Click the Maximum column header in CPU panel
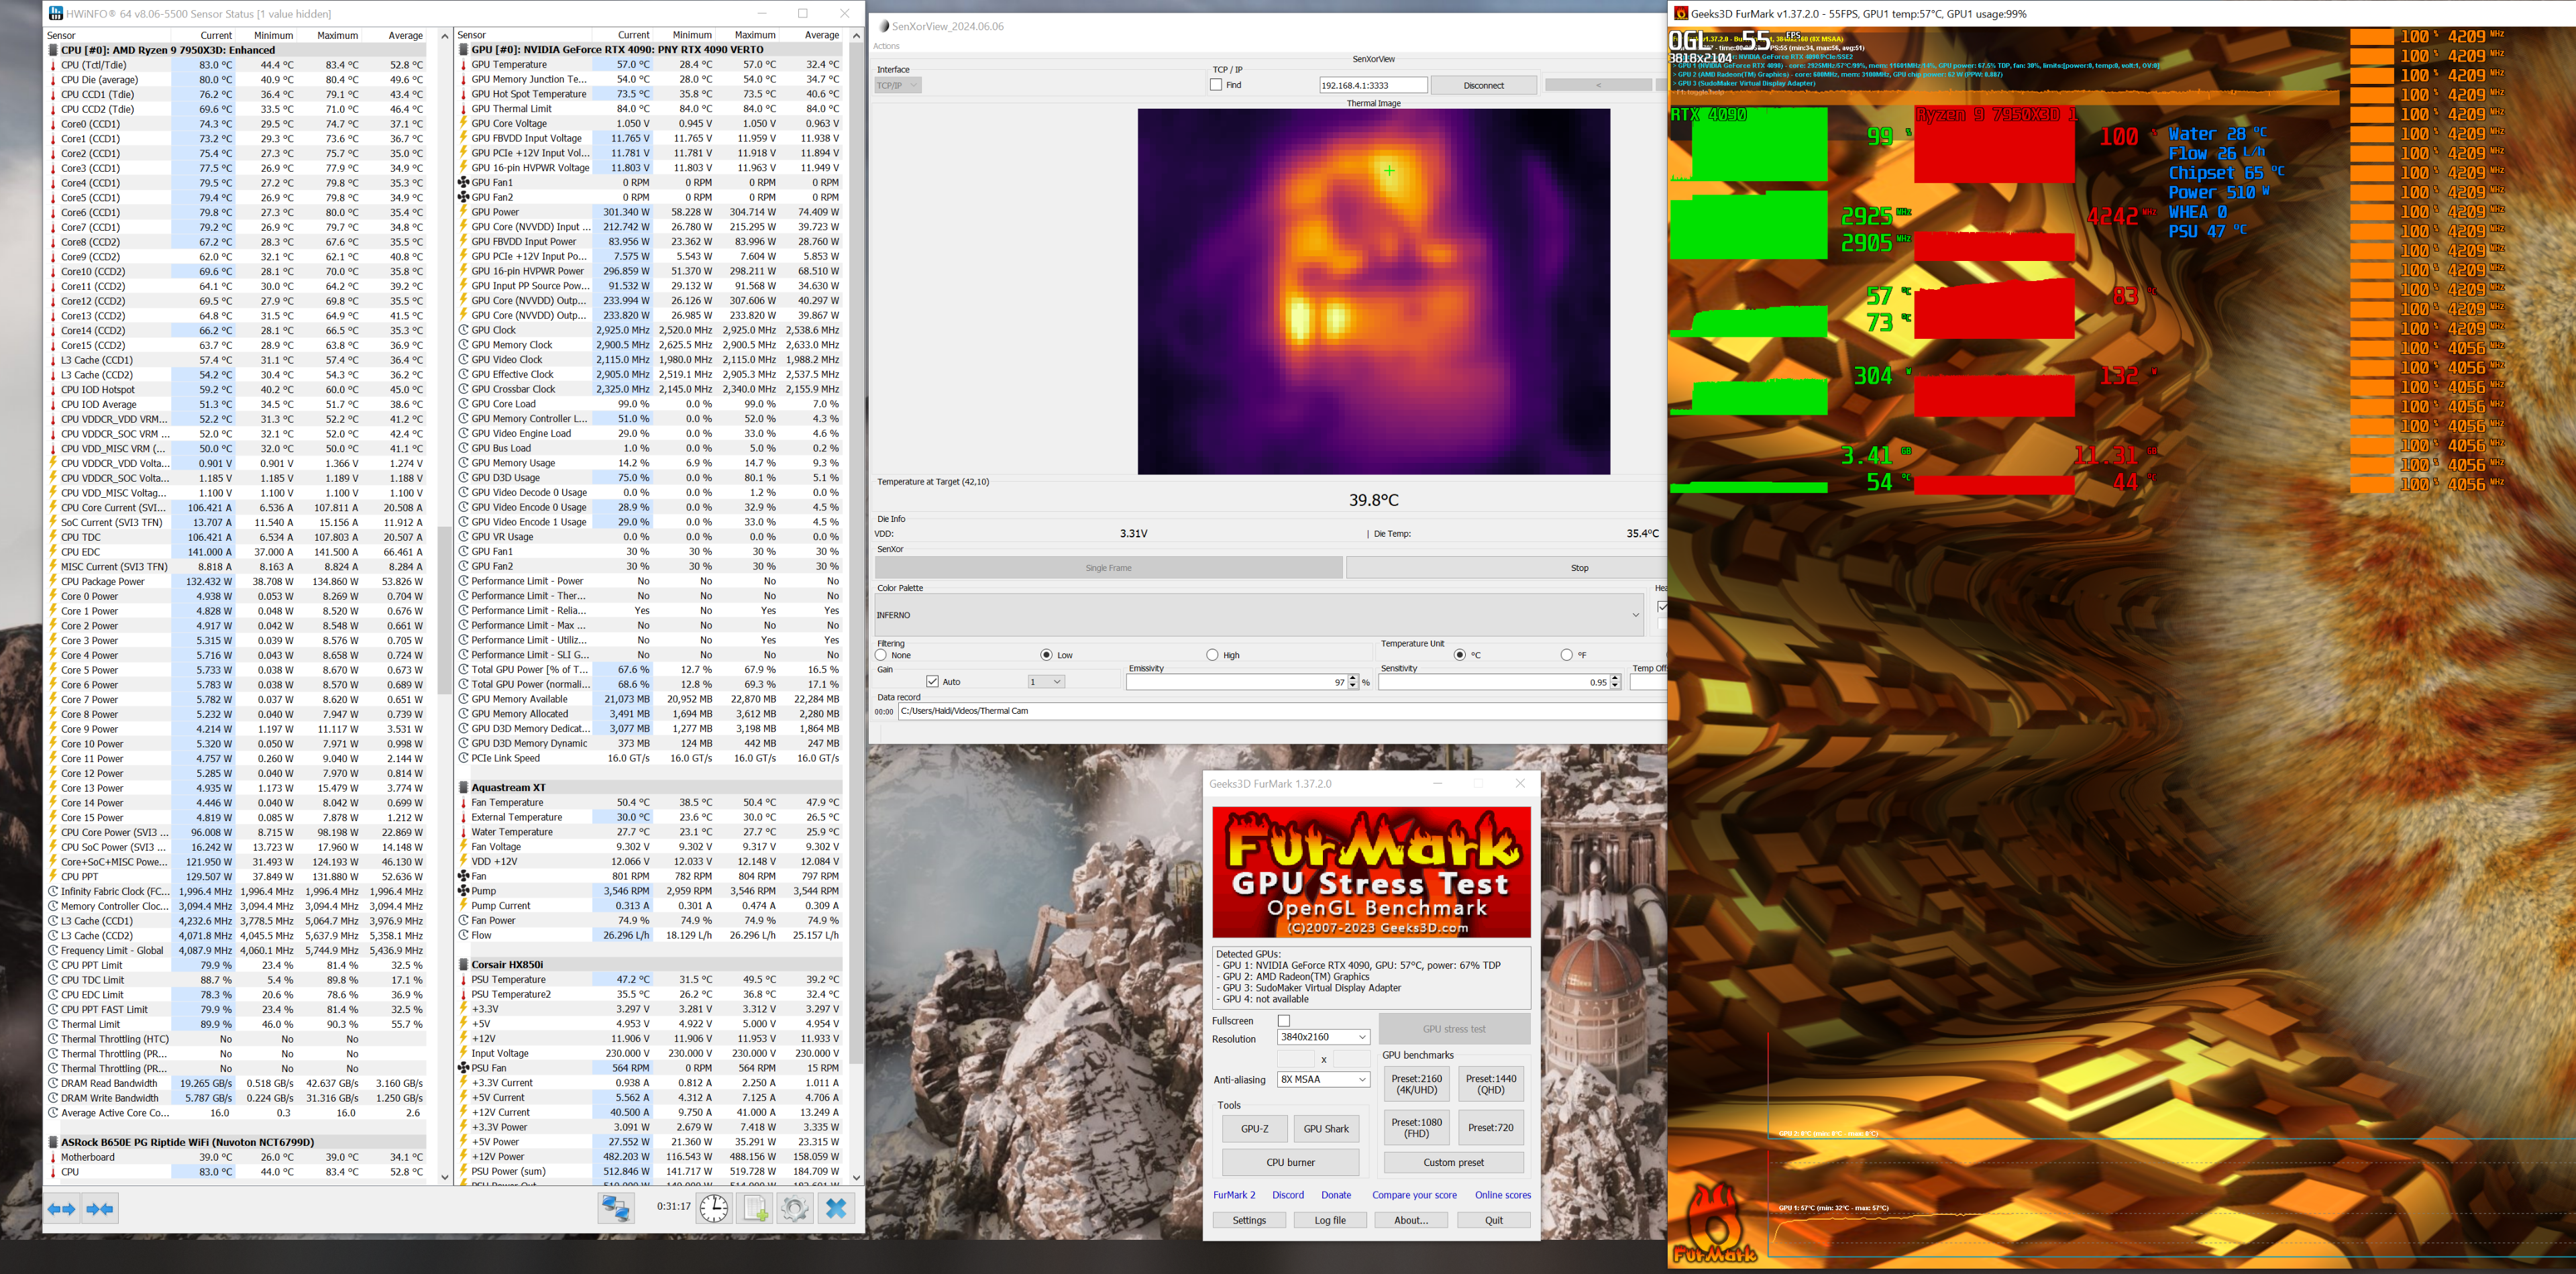This screenshot has height=1274, width=2576. click(337, 35)
